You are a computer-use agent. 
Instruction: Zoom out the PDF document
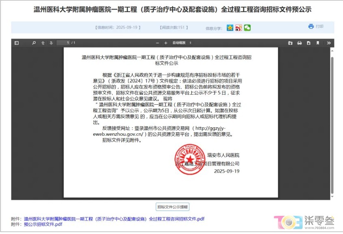pyautogui.click(x=157, y=43)
